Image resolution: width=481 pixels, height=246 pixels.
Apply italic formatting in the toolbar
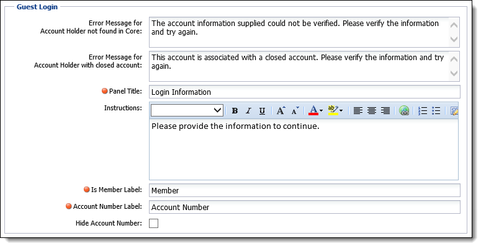tap(248, 110)
